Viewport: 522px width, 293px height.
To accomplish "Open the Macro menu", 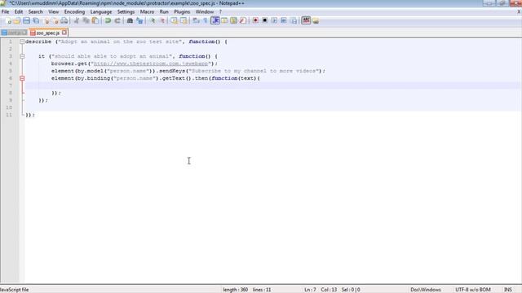I will [x=147, y=11].
